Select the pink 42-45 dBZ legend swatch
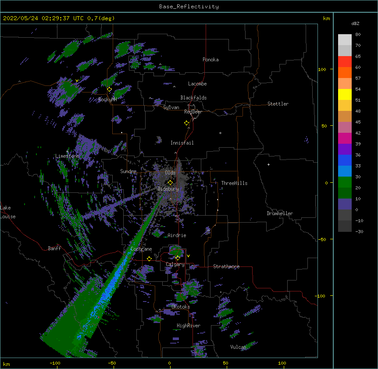 pos(345,128)
